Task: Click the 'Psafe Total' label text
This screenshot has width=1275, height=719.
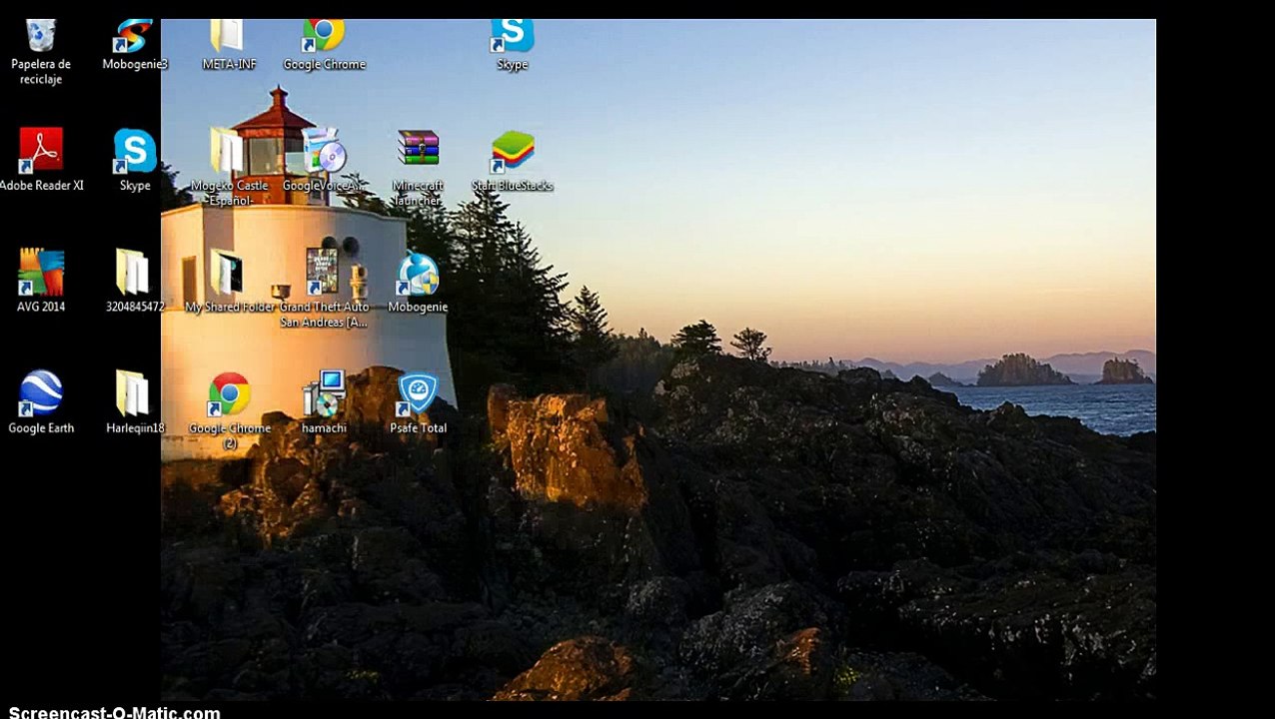Action: (418, 428)
